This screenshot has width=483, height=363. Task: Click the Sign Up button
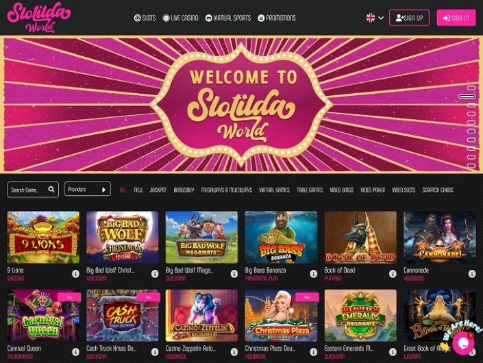[409, 18]
